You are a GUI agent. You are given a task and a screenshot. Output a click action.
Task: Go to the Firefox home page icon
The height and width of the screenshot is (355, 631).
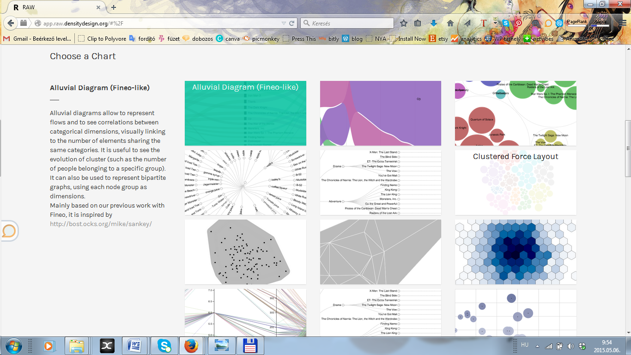(450, 23)
